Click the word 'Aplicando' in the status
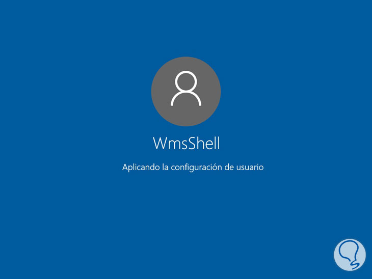The image size is (372, 279). [141, 168]
